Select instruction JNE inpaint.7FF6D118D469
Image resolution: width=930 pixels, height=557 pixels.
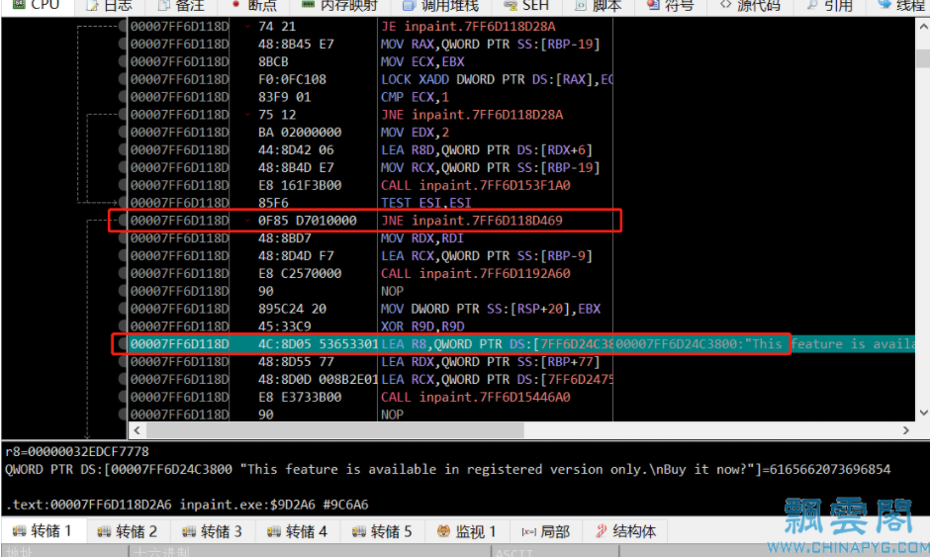pyautogui.click(x=472, y=220)
